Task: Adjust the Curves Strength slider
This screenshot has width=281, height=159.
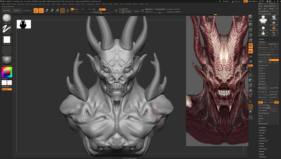Action: click(268, 108)
